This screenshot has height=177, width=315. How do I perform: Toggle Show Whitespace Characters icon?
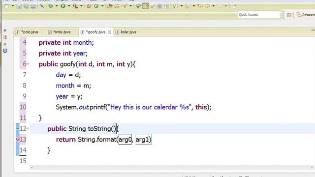click(167, 6)
